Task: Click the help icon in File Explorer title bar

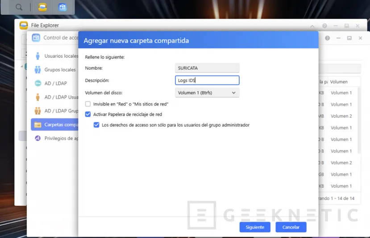Action: 324,26
